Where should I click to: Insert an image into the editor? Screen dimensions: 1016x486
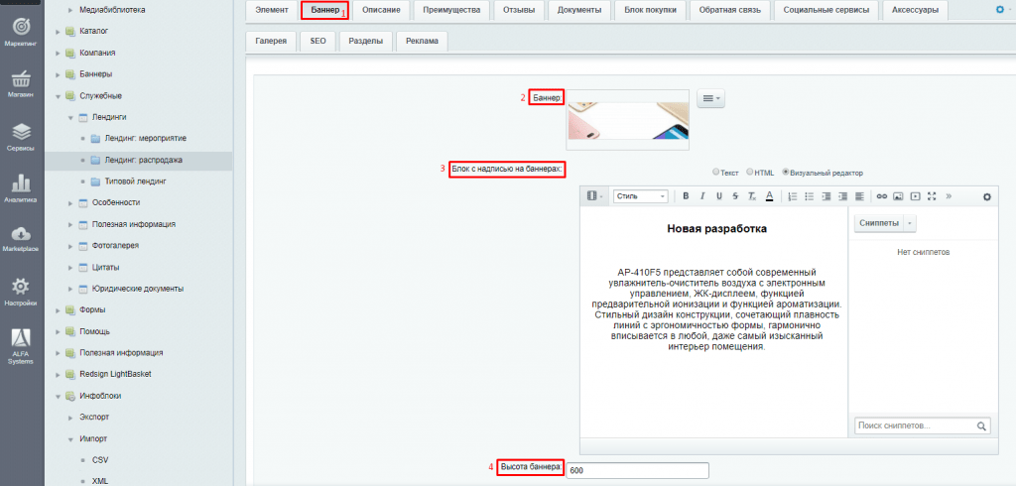(898, 196)
